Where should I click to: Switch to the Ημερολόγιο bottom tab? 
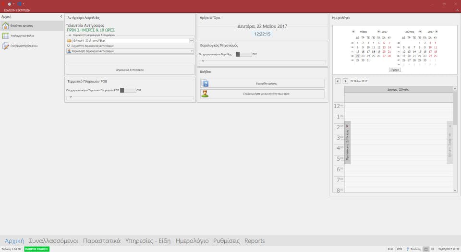[192, 241]
